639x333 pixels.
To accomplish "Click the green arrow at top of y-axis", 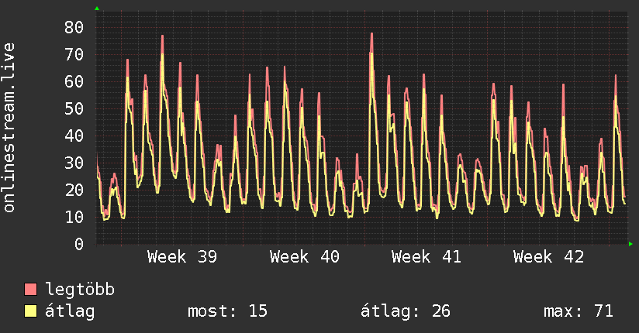I will (97, 9).
